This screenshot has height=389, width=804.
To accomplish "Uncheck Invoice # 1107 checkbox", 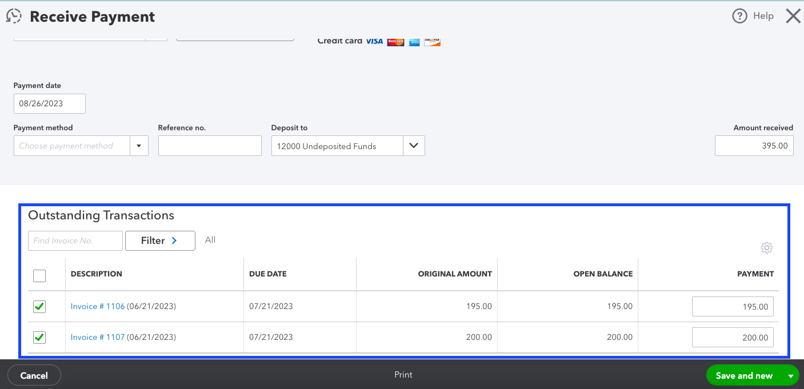I will point(39,338).
